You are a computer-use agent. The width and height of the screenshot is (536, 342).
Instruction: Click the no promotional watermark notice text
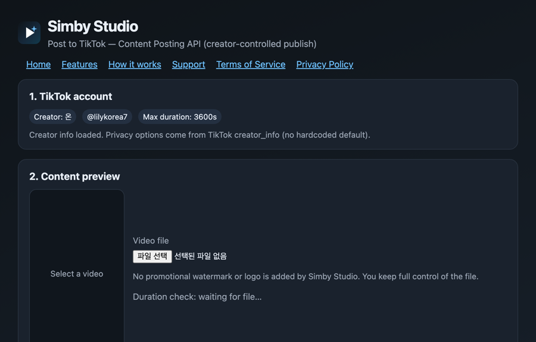click(x=306, y=277)
